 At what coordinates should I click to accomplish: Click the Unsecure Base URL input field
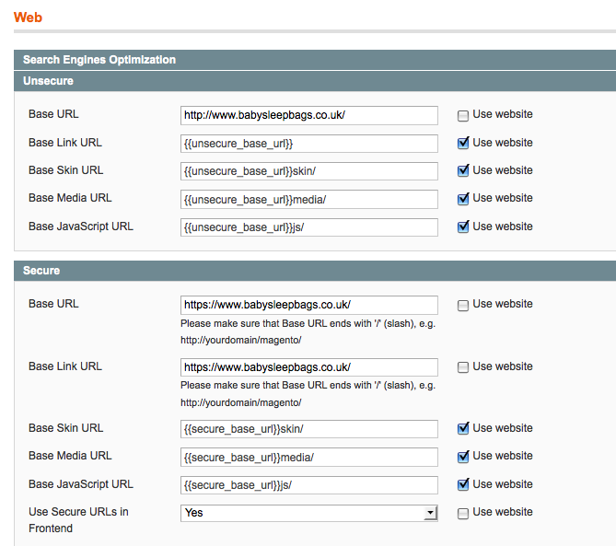pyautogui.click(x=309, y=115)
